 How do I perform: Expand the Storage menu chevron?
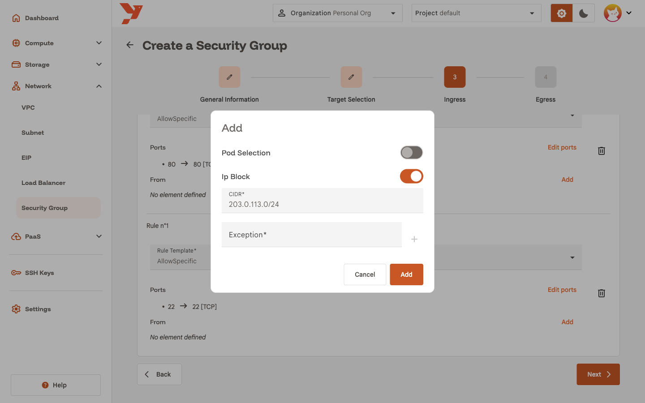[x=99, y=64]
